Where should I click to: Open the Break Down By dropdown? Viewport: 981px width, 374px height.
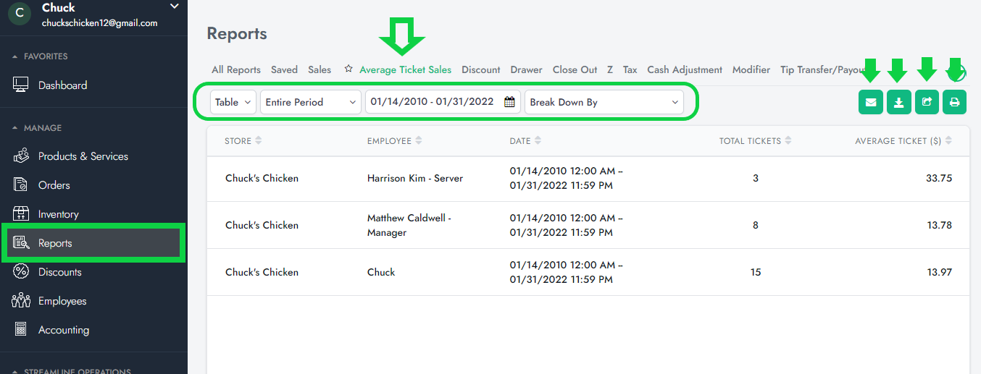tap(604, 102)
